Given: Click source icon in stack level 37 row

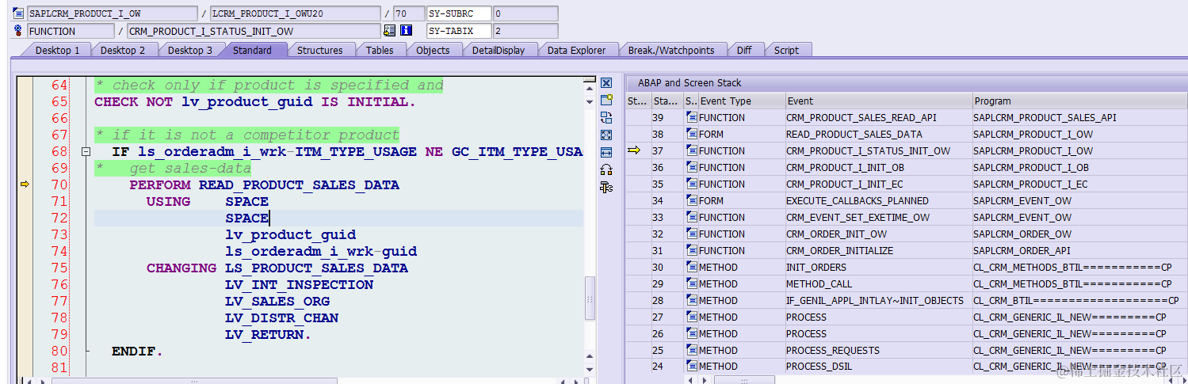Looking at the screenshot, I should [692, 151].
